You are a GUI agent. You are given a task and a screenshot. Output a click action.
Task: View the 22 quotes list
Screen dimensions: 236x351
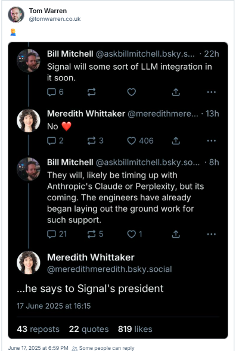pos(89,329)
